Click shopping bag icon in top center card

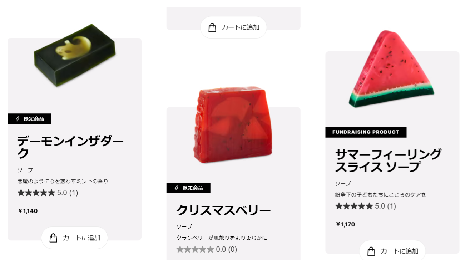(212, 27)
